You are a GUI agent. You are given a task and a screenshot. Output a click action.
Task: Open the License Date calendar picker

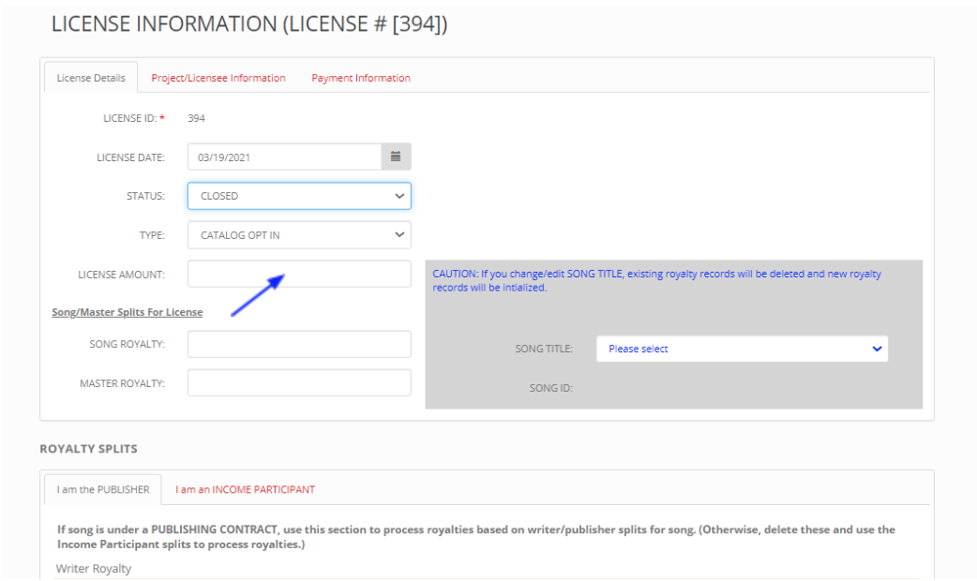click(x=396, y=156)
